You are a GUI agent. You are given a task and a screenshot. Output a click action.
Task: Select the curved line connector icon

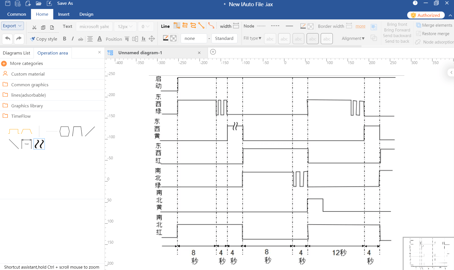click(x=211, y=26)
